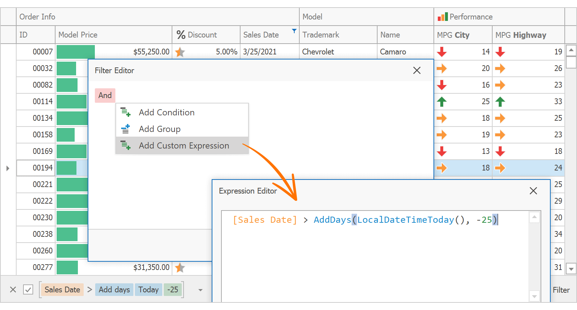This screenshot has width=577, height=310.
Task: Sort by the Model Price column header
Action: point(114,35)
